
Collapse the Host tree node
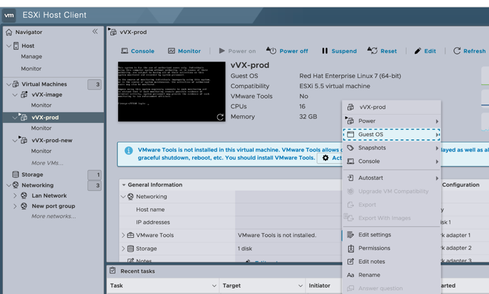coord(9,46)
